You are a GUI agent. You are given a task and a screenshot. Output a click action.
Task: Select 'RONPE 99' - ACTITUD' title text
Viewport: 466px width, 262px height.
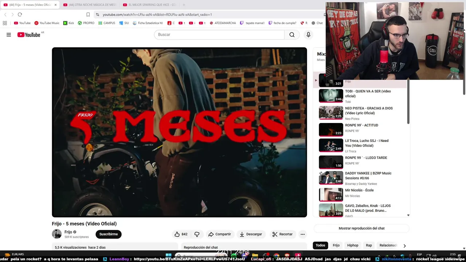(362, 125)
